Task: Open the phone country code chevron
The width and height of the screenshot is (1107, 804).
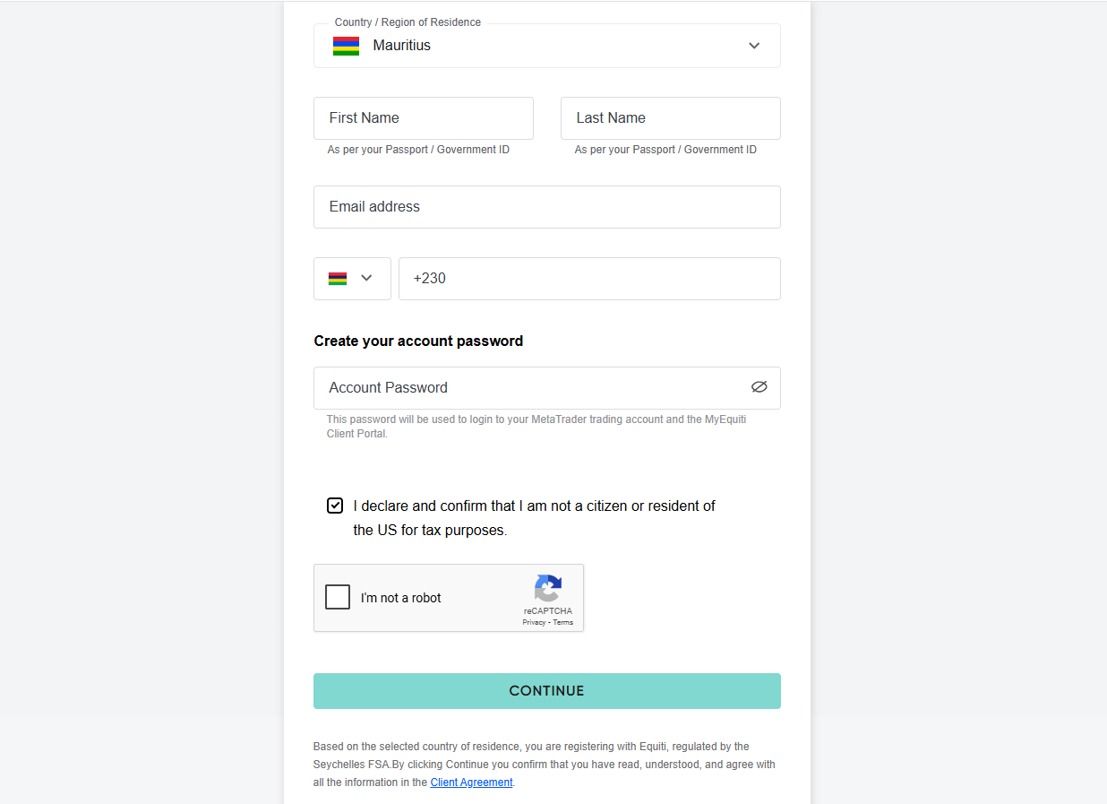Action: pyautogui.click(x=366, y=278)
